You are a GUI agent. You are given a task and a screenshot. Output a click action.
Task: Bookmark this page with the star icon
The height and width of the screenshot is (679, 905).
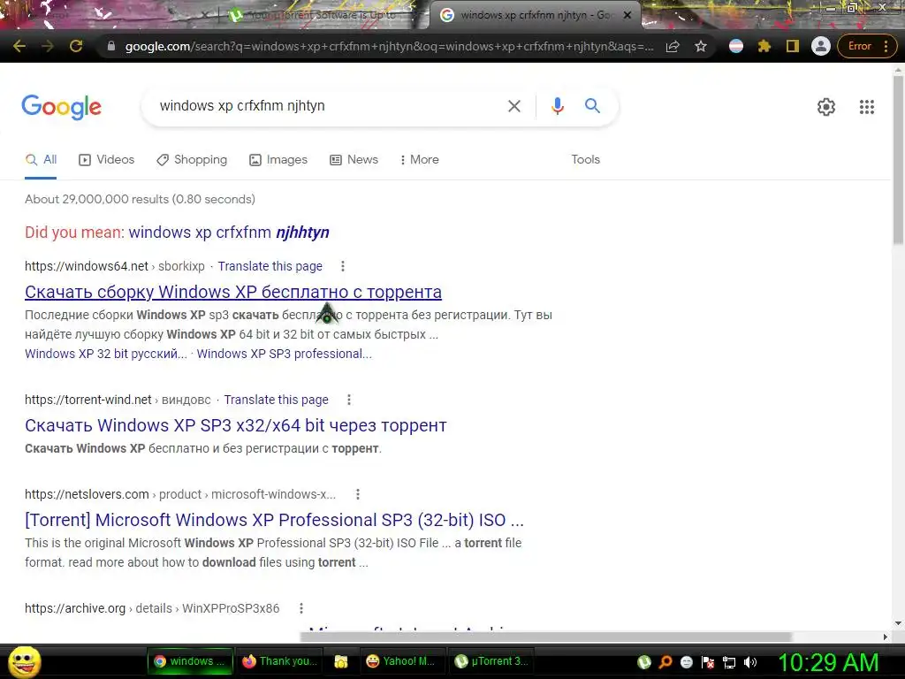(x=701, y=46)
